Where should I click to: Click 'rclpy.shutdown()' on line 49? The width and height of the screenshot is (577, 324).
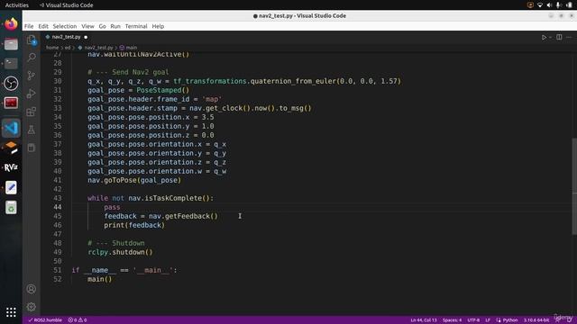click(x=120, y=252)
